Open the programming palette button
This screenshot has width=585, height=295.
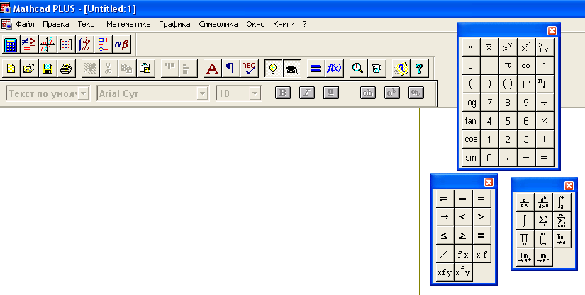coord(103,45)
